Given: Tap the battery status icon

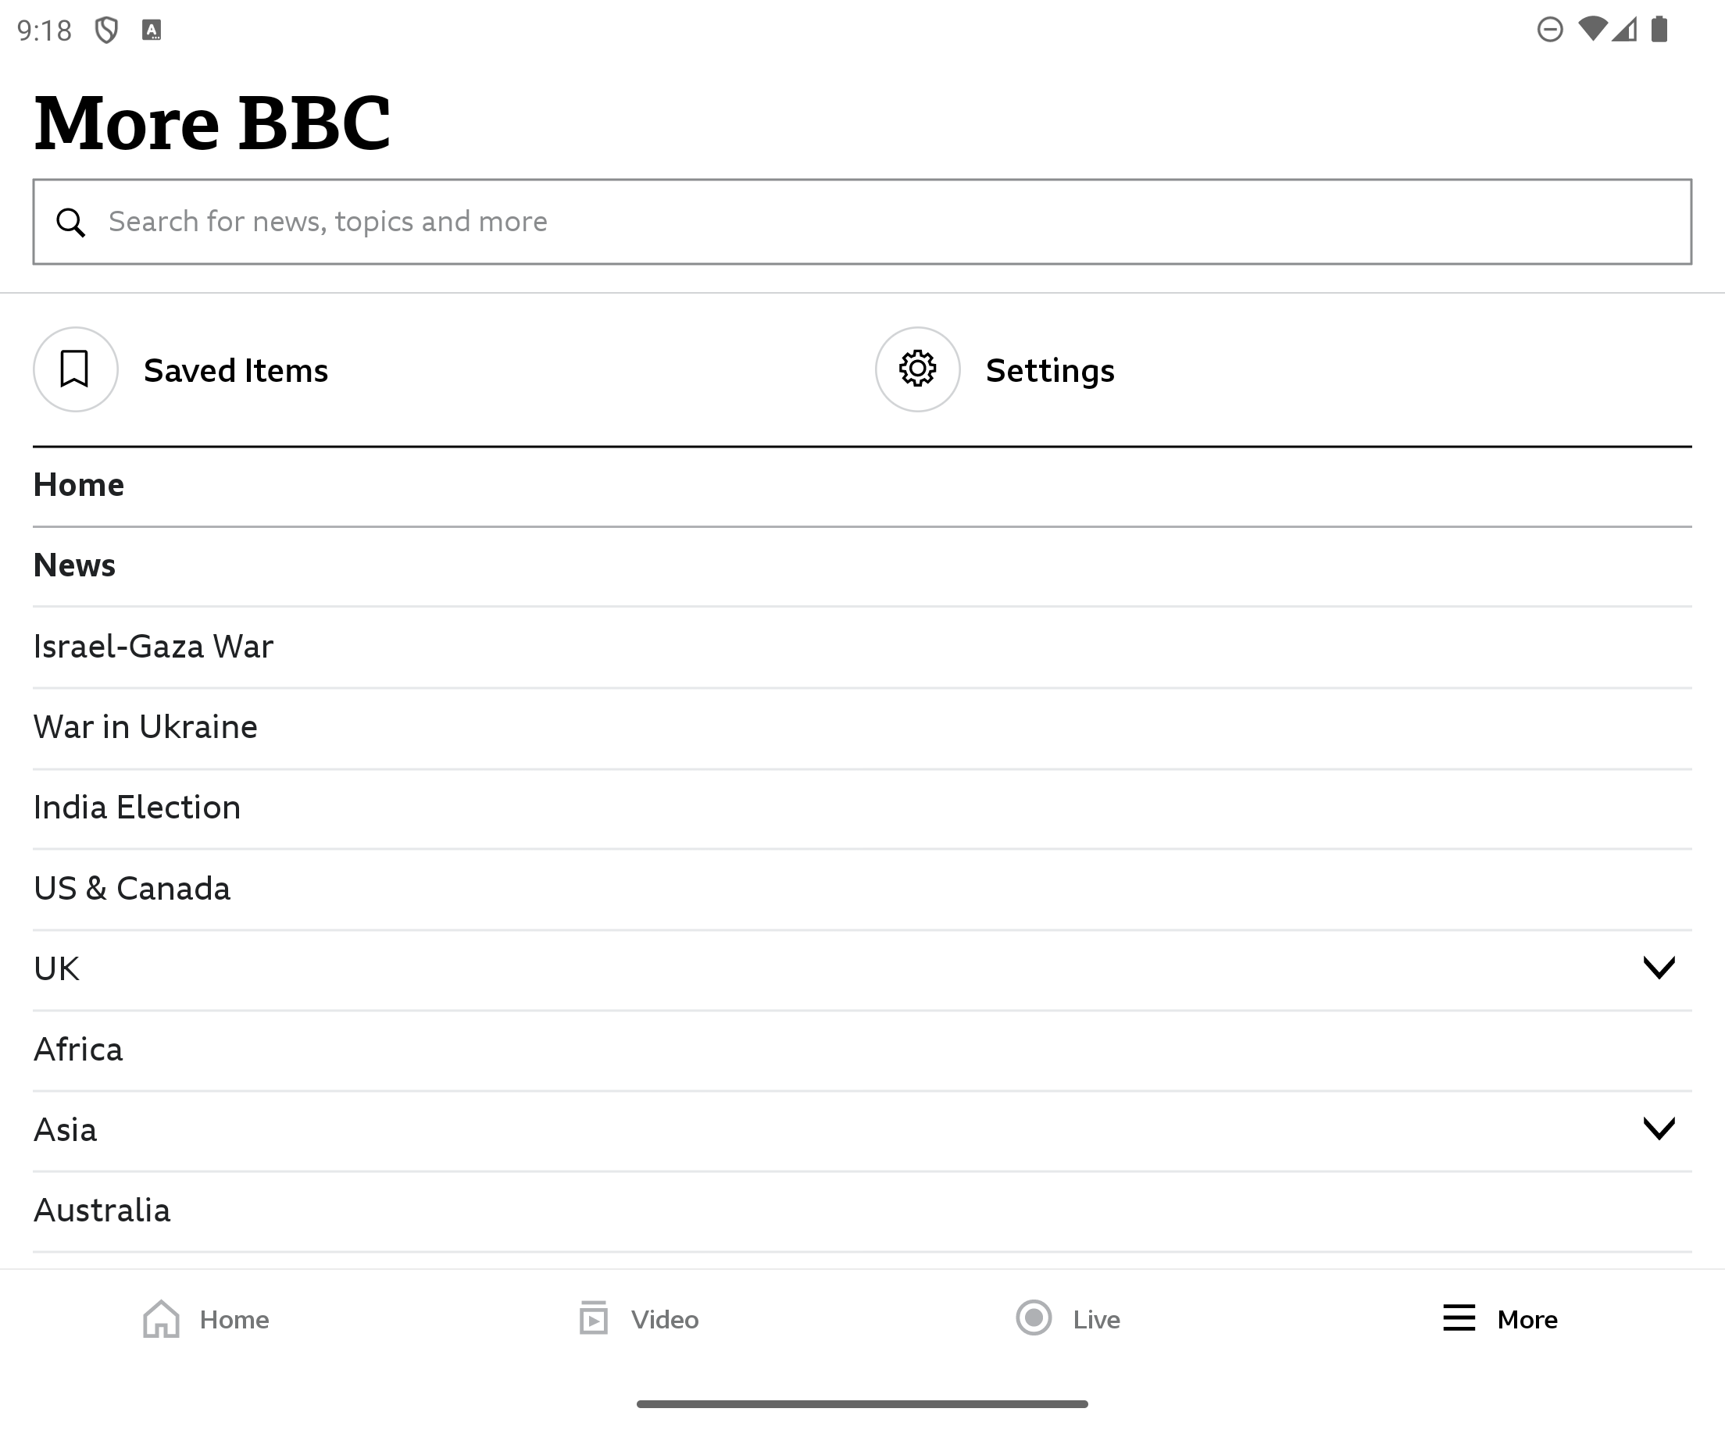Looking at the screenshot, I should [1659, 30].
